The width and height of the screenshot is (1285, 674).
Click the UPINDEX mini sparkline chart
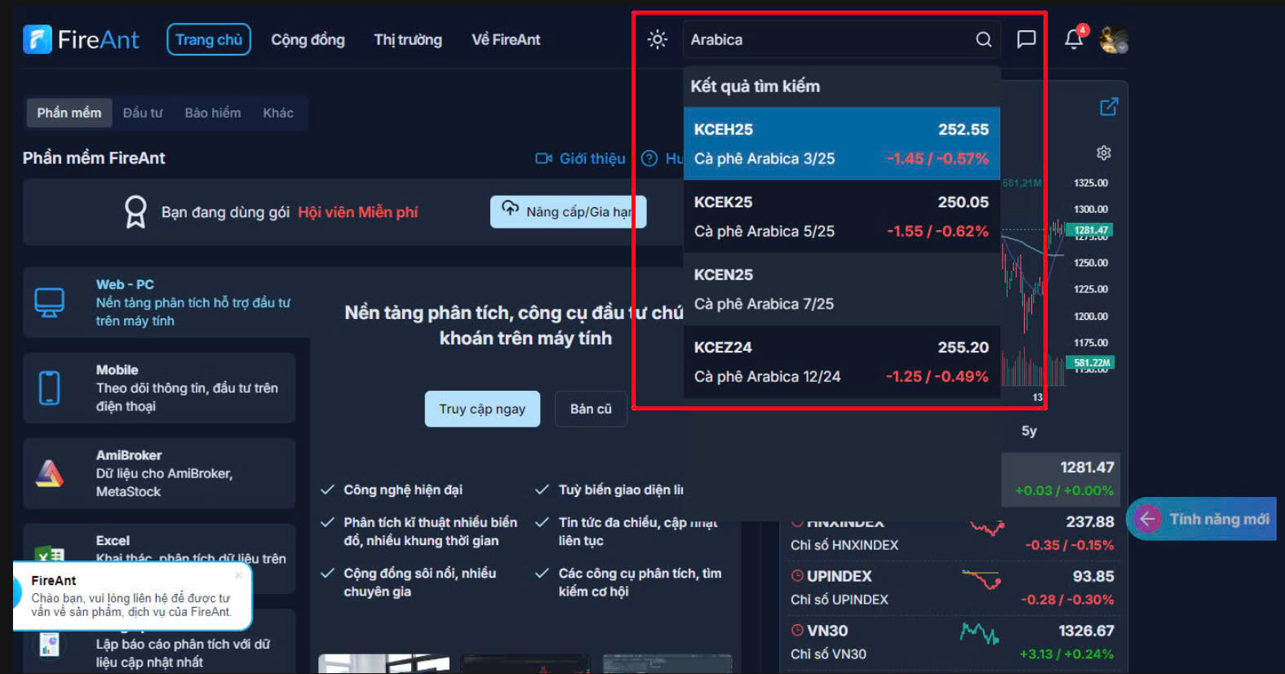coord(981,579)
